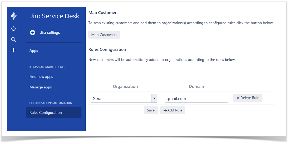Viewport: 290px width, 144px height.
Task: Expand the Organization dropdown arrow
Action: 154,98
